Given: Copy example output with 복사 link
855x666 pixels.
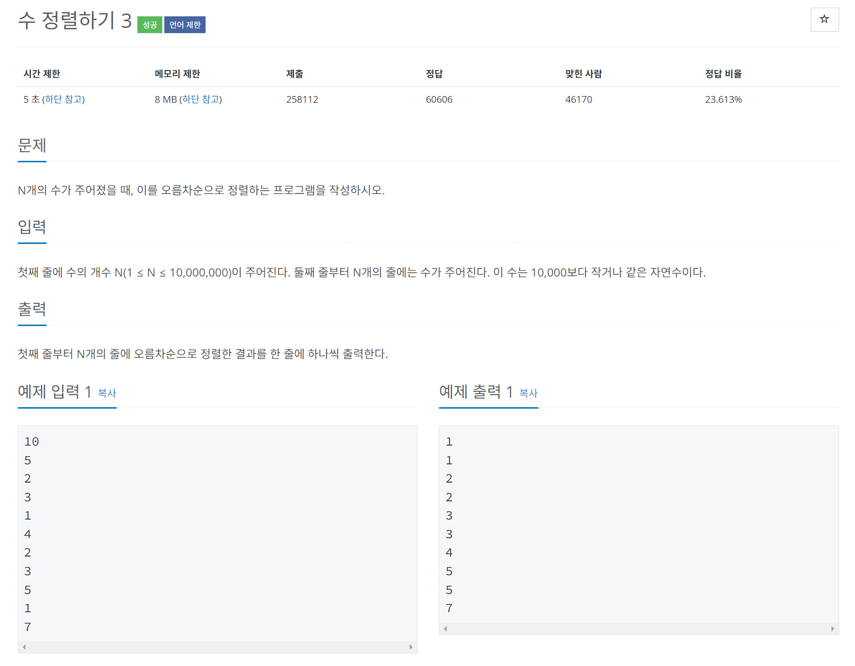Looking at the screenshot, I should coord(528,393).
